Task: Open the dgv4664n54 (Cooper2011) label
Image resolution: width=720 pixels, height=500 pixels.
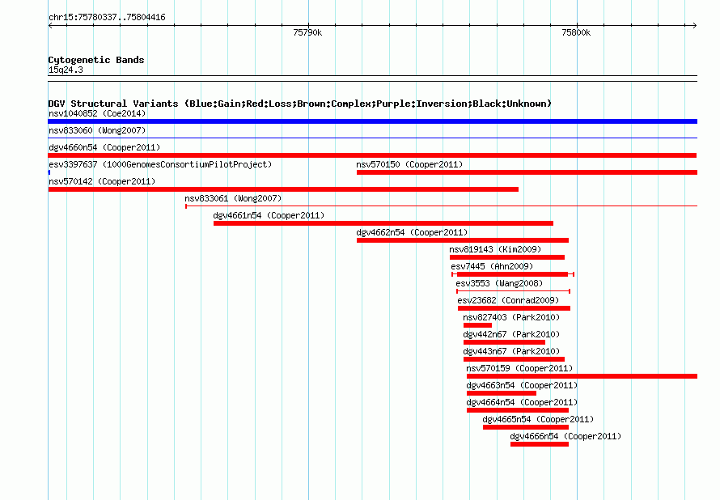Action: [522, 402]
